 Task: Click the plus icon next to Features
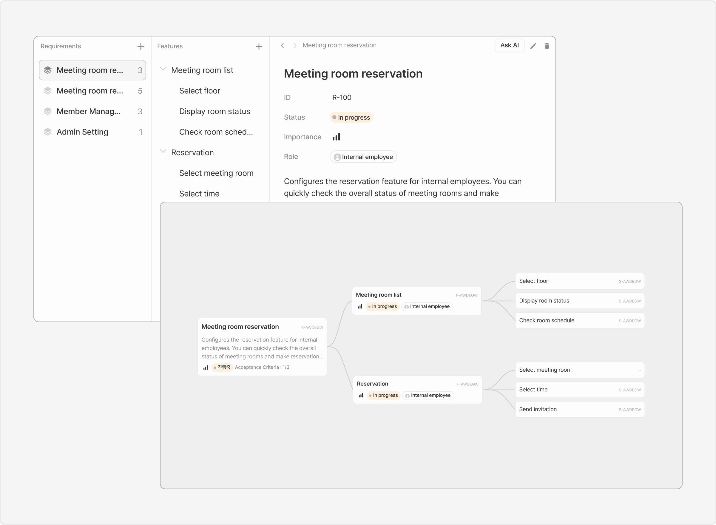[x=259, y=47]
